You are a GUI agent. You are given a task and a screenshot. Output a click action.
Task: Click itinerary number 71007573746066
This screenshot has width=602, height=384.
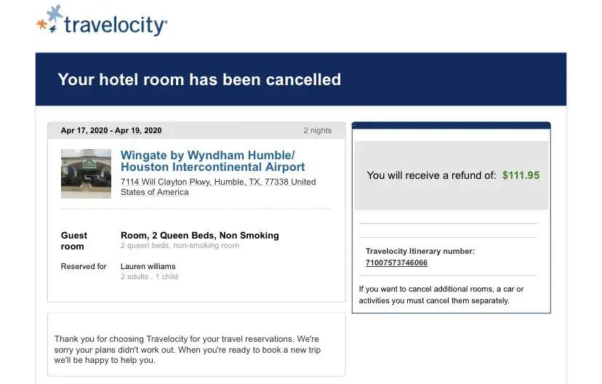click(x=396, y=263)
